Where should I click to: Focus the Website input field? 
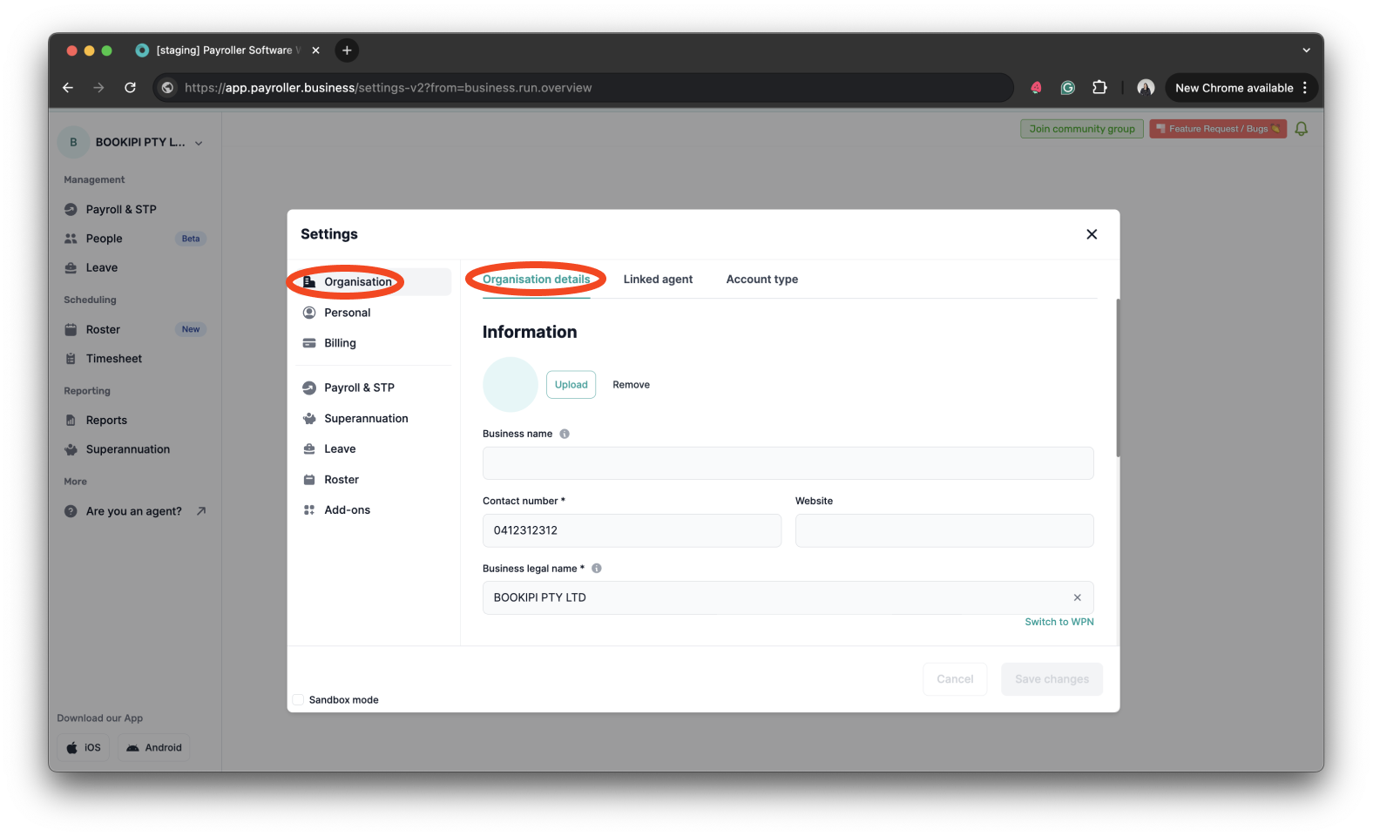pos(944,530)
